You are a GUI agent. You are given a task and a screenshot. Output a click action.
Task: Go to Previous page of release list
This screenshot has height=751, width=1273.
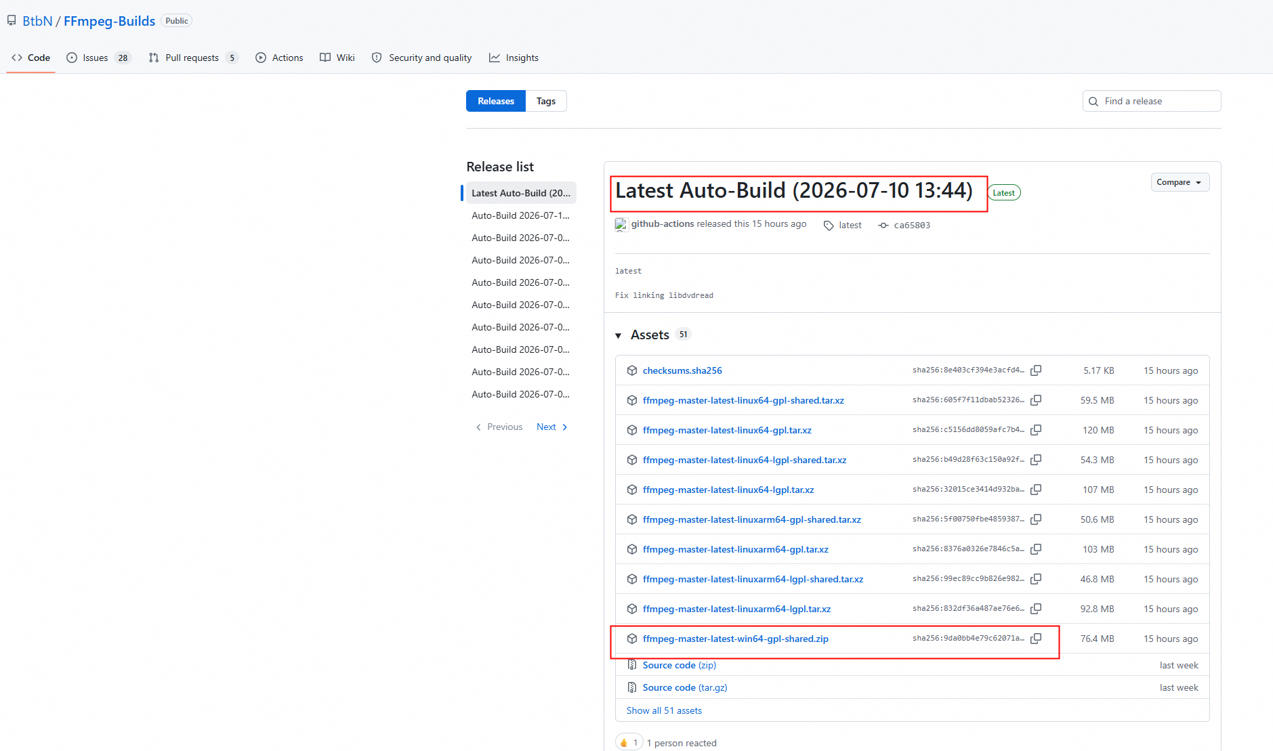tap(499, 427)
